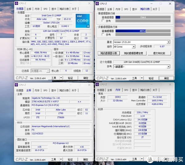Close the memory CPU-Z window
185x165 pixels.
[170, 84]
